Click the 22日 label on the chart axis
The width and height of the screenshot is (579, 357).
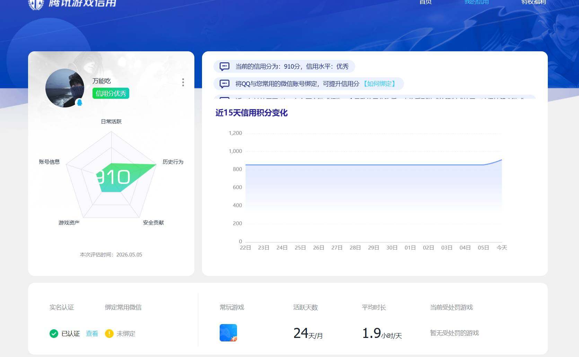click(245, 247)
